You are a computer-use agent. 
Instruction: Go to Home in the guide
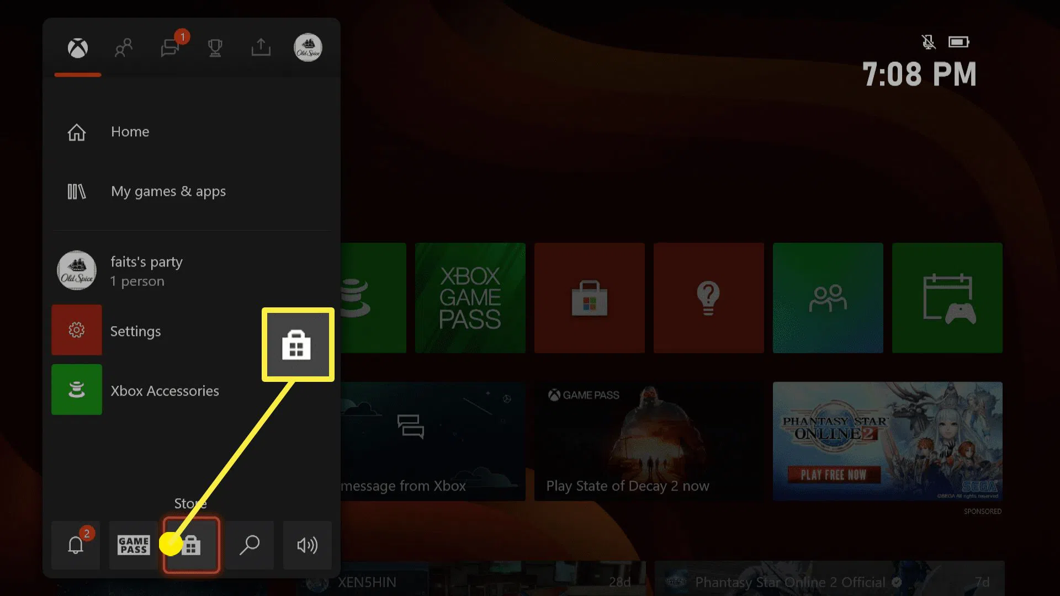click(x=130, y=132)
